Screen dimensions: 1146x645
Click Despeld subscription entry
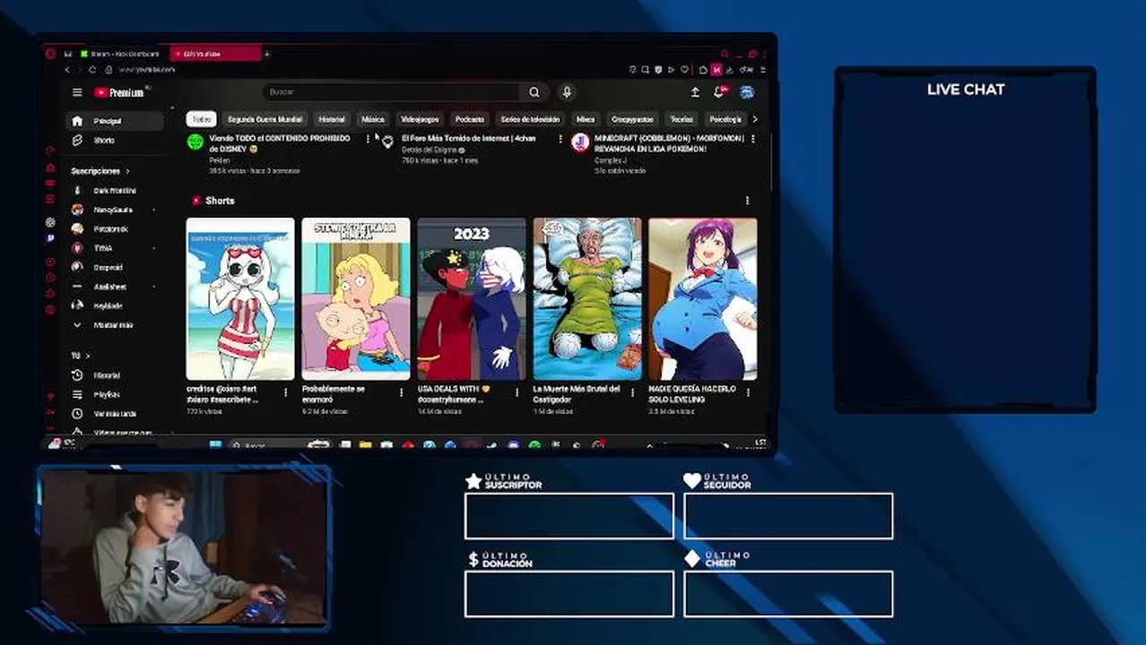pyautogui.click(x=115, y=268)
